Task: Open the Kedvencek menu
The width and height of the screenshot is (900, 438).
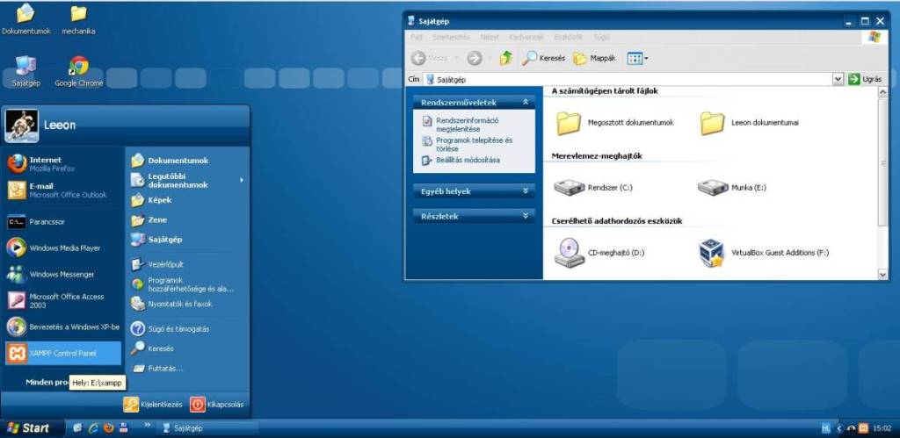Action: point(526,37)
